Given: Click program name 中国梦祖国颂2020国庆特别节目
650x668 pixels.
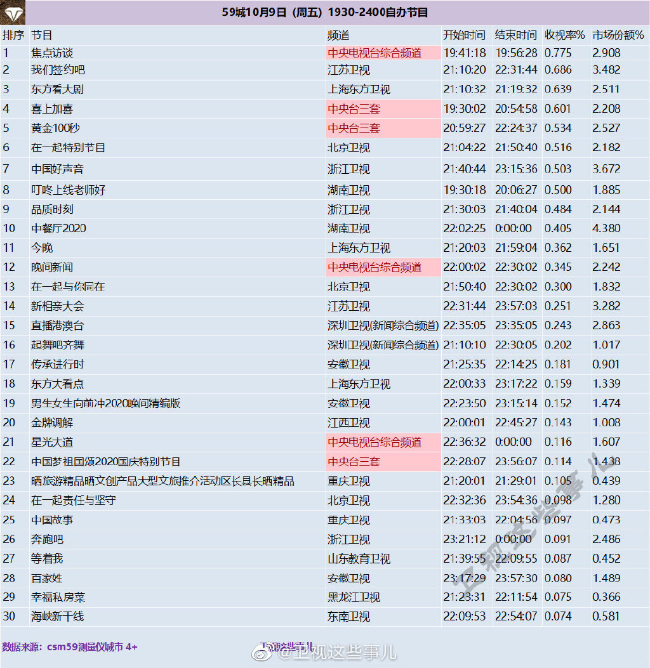Looking at the screenshot, I should click(x=106, y=462).
